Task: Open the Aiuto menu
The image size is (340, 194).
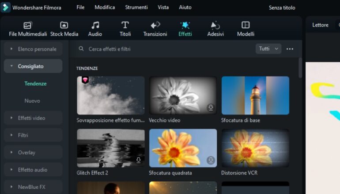Action: (185, 8)
